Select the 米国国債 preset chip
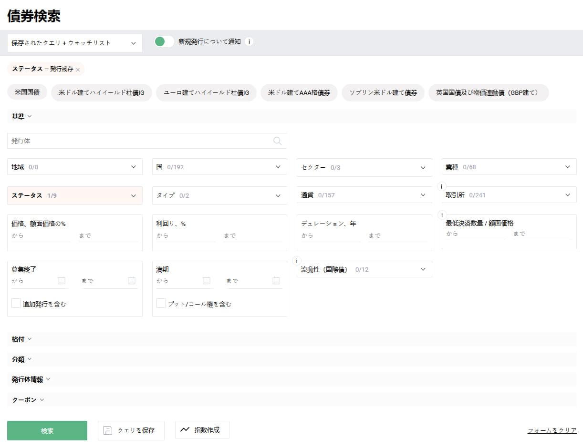This screenshot has height=448, width=583. click(x=27, y=92)
